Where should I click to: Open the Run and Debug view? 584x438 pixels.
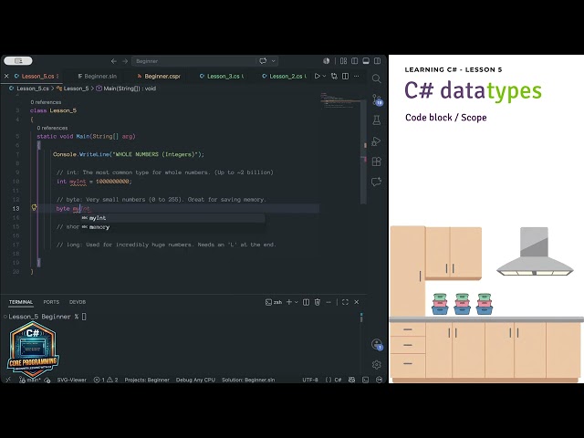tap(377, 141)
